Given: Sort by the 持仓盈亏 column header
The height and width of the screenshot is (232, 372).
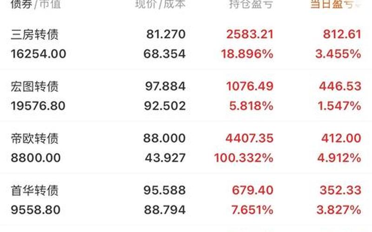Looking at the screenshot, I should (251, 5).
